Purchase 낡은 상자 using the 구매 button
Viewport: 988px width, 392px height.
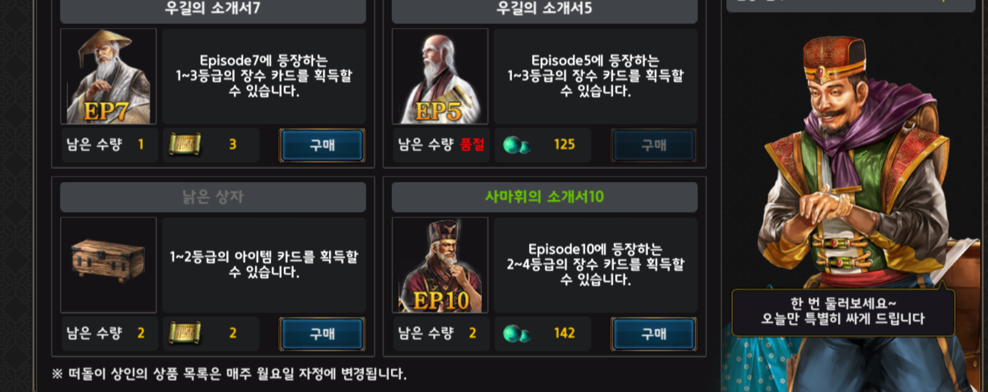click(322, 334)
